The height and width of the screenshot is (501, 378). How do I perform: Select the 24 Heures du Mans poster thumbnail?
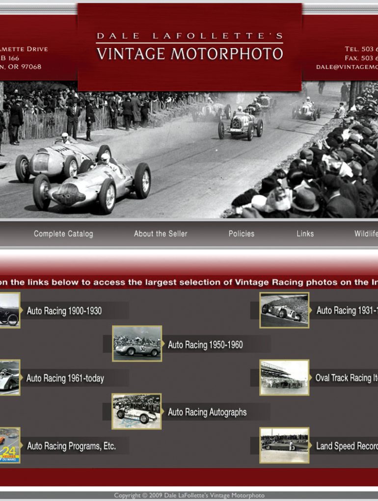(10, 445)
